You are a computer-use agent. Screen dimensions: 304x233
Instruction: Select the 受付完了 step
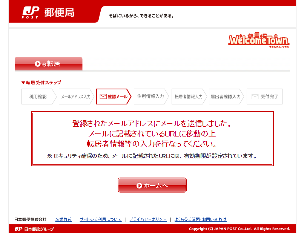pyautogui.click(x=264, y=97)
